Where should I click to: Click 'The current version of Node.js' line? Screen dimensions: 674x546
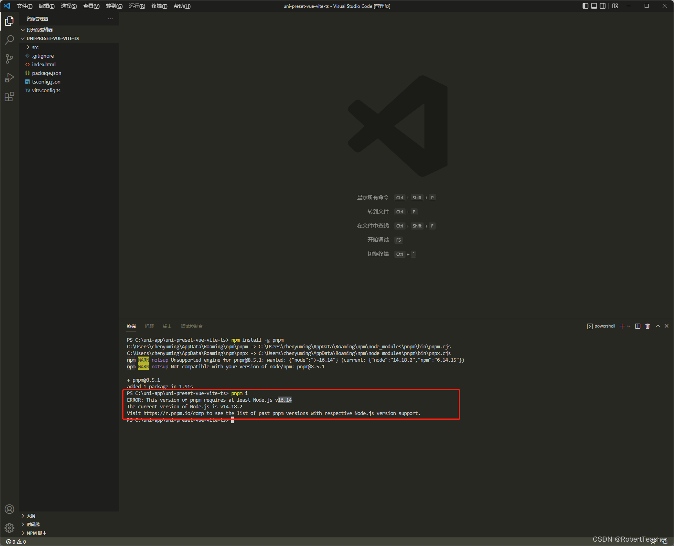[x=185, y=407]
